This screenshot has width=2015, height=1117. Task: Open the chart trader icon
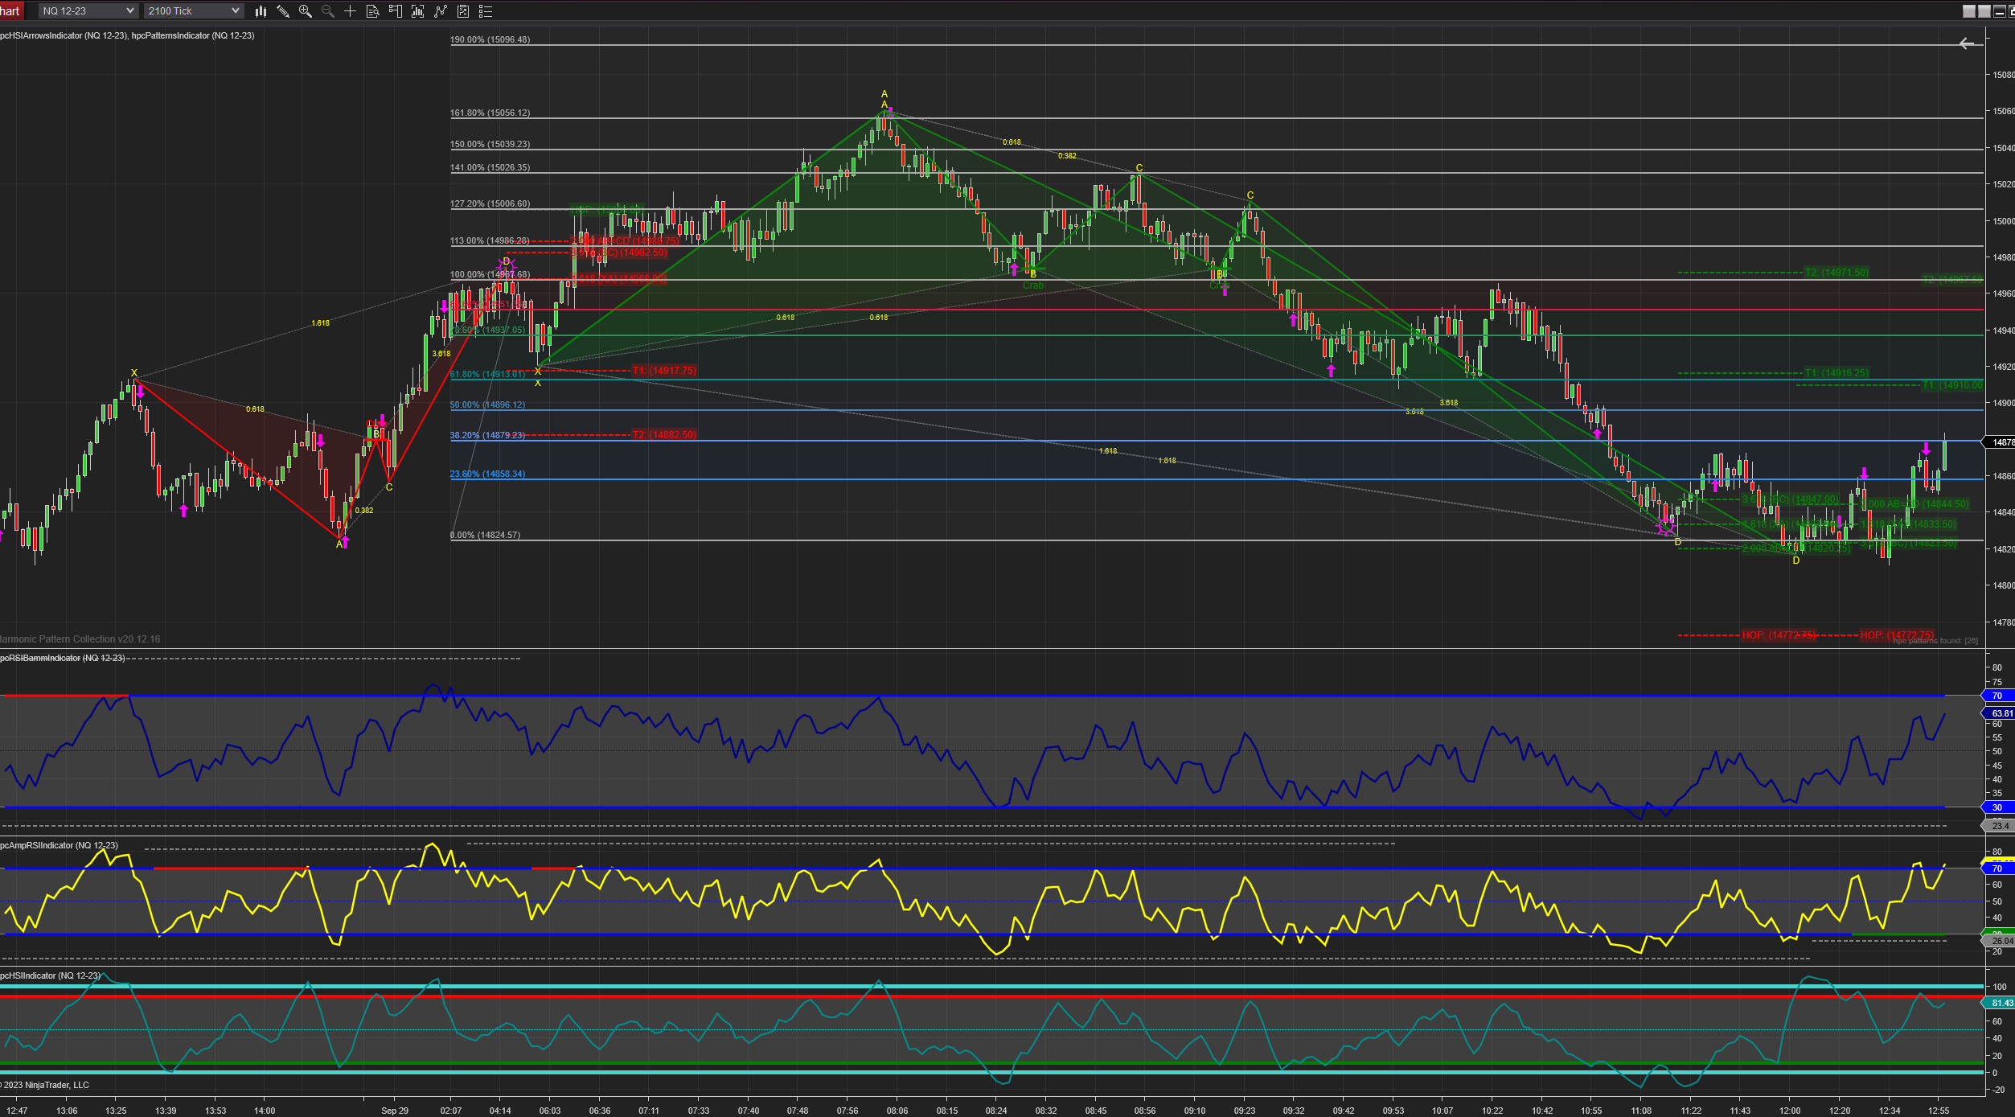(395, 11)
